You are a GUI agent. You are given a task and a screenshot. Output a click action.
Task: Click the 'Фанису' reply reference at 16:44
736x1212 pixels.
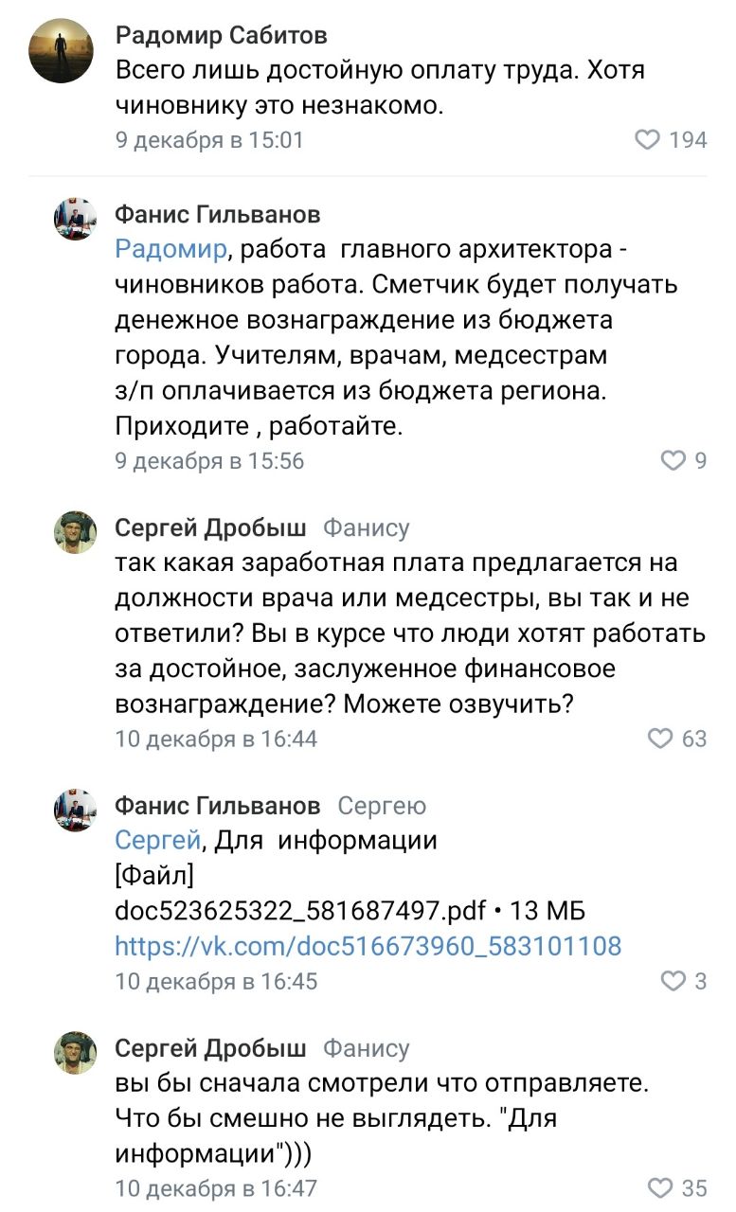click(x=367, y=528)
